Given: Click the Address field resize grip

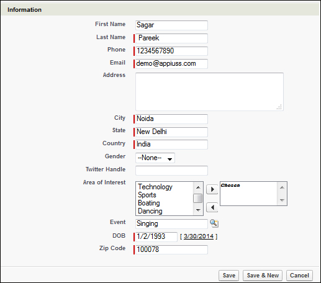Looking at the screenshot, I should [279, 107].
